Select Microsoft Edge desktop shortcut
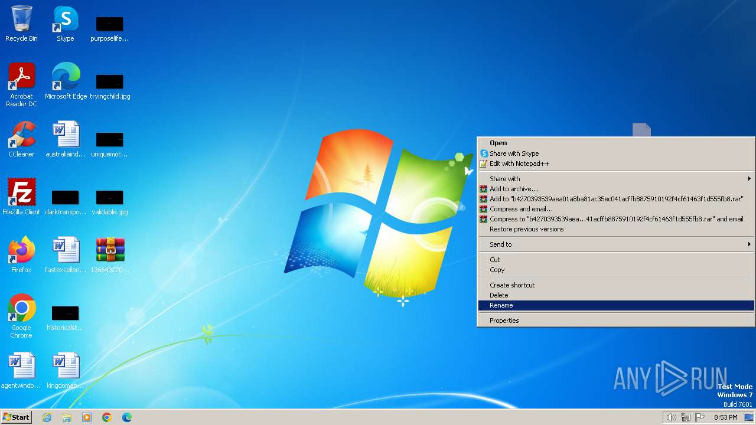This screenshot has height=425, width=756. tap(66, 81)
